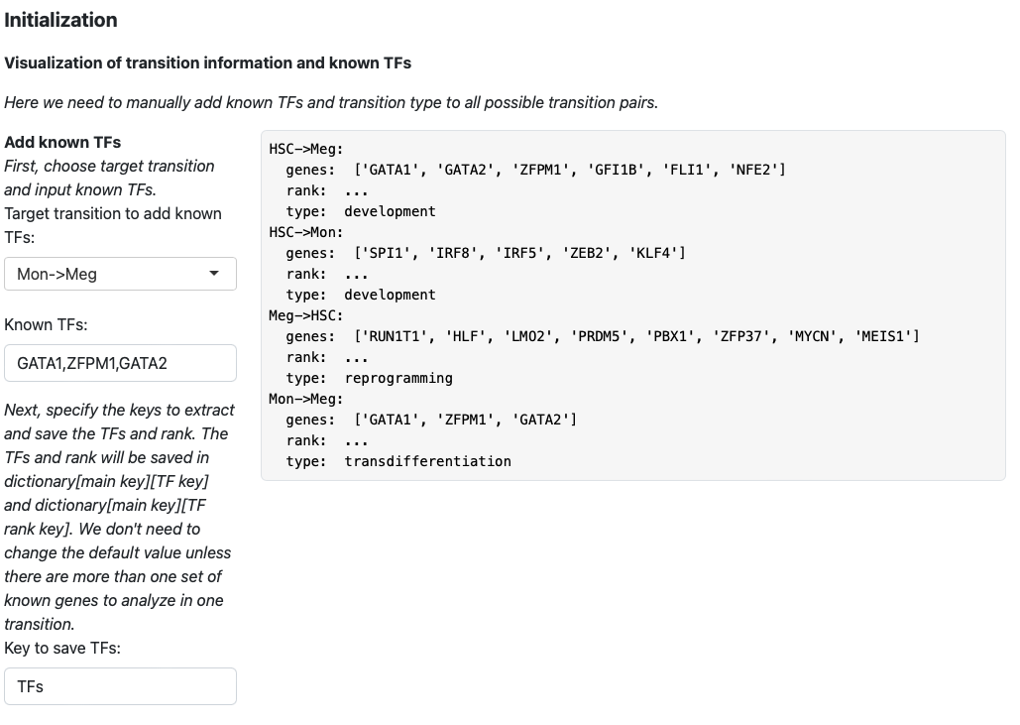The height and width of the screenshot is (725, 1020).
Task: Click the Meg->HSC: entry in the output
Action: pyautogui.click(x=305, y=315)
